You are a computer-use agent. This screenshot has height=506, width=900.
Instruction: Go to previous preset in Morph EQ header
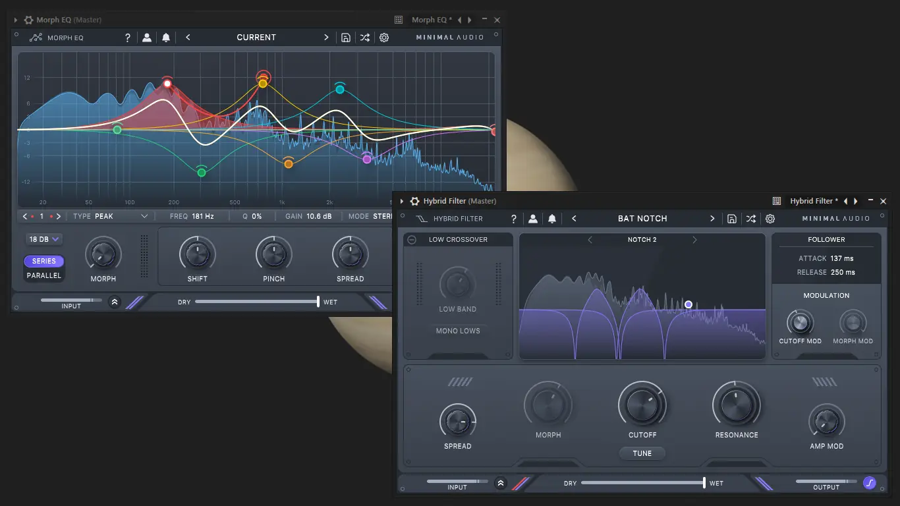tap(188, 38)
